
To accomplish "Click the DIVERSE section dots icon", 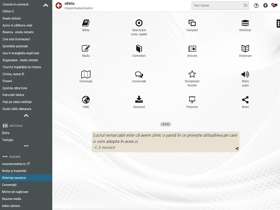I will coord(5,156).
